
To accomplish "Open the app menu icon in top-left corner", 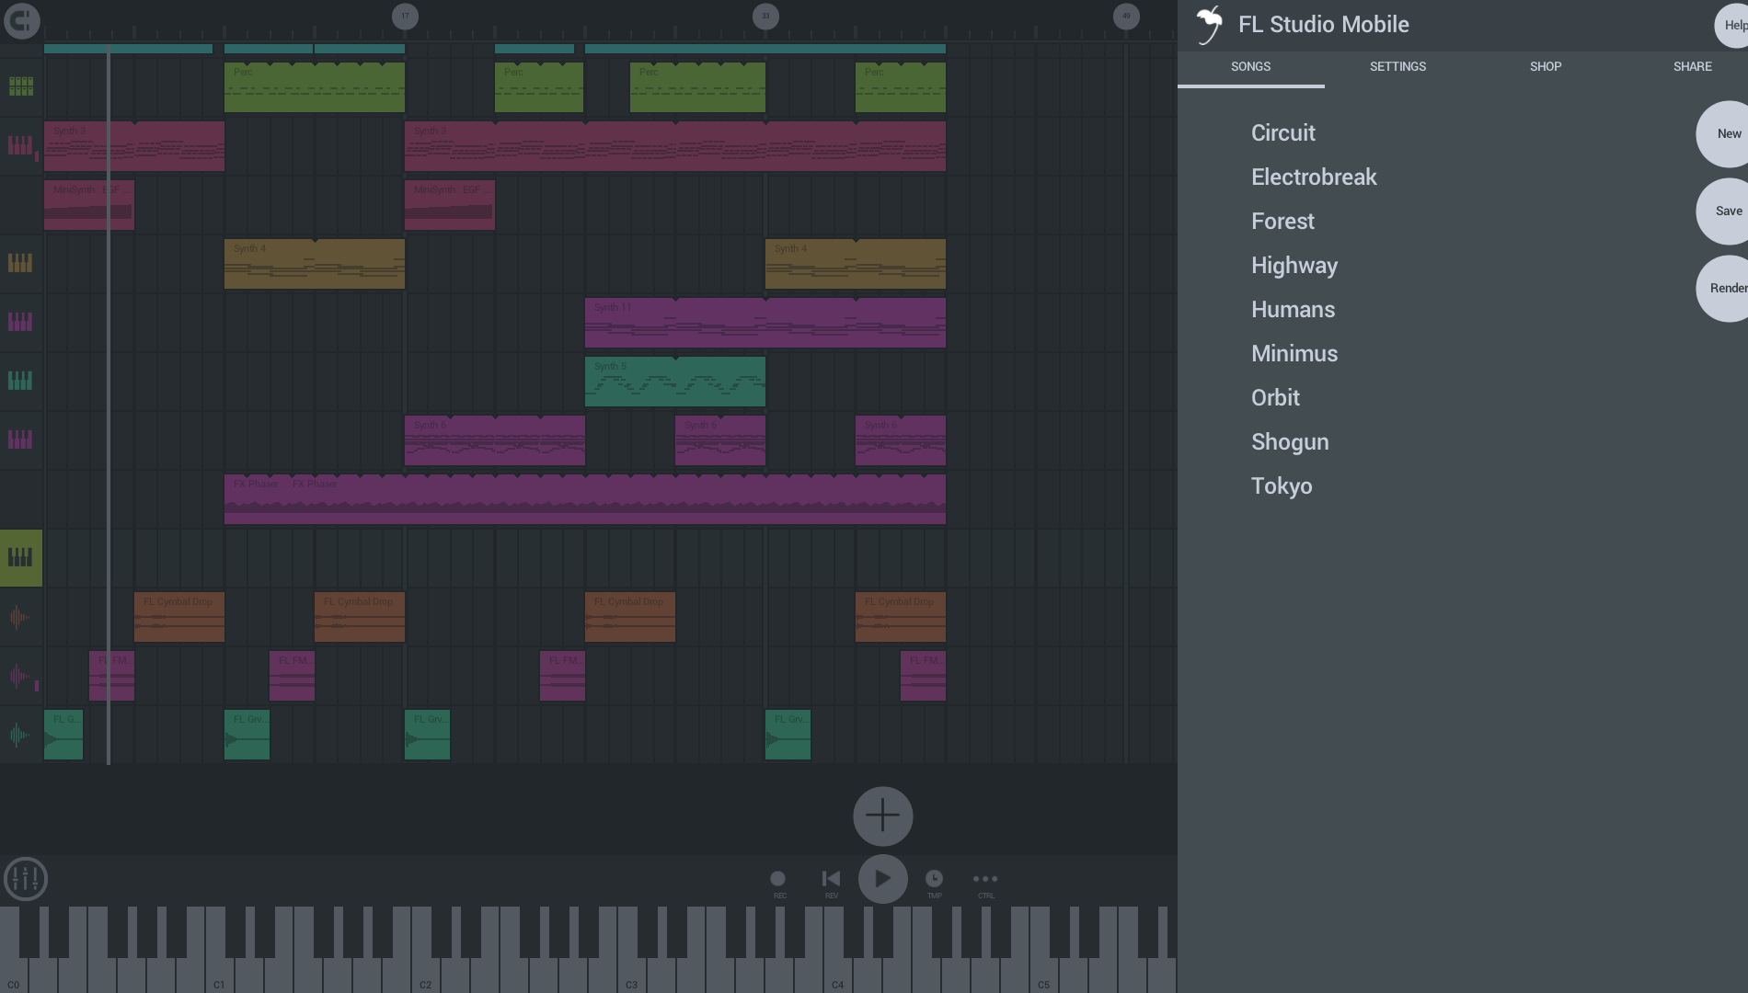I will [22, 19].
